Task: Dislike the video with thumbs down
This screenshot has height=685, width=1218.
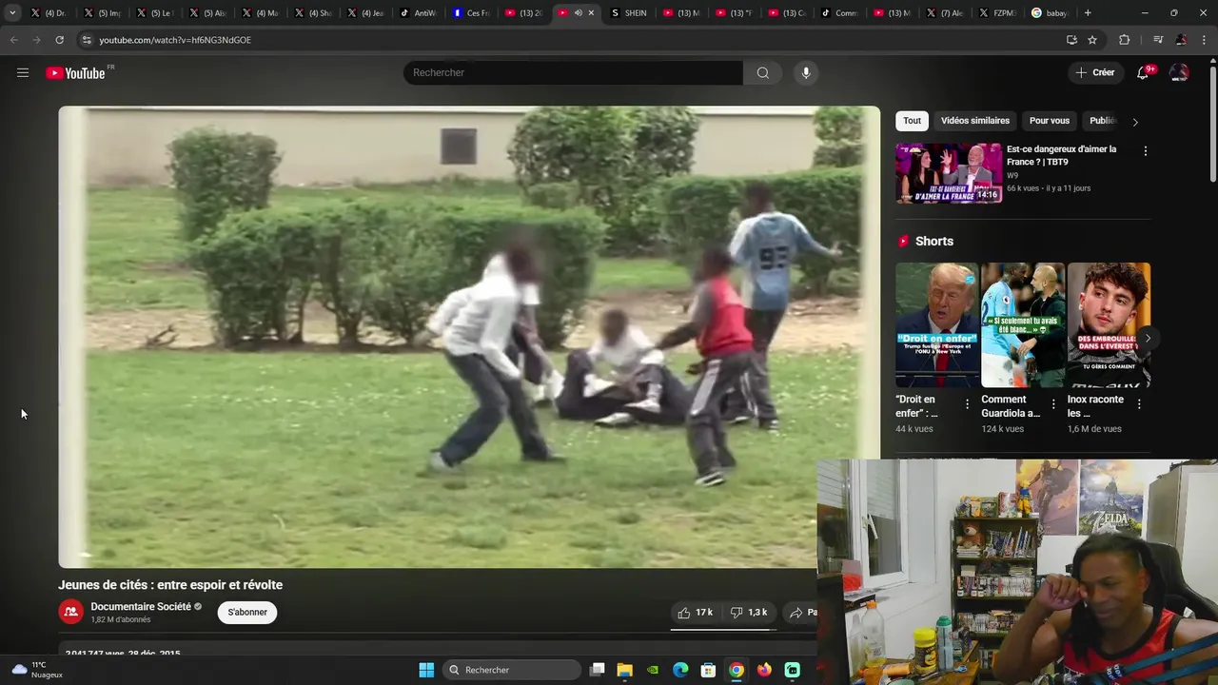Action: 749,613
